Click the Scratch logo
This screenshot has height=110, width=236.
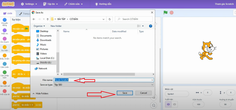point(8,4)
